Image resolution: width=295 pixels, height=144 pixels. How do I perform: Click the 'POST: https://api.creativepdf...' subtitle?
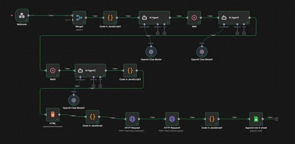[x=132, y=131]
